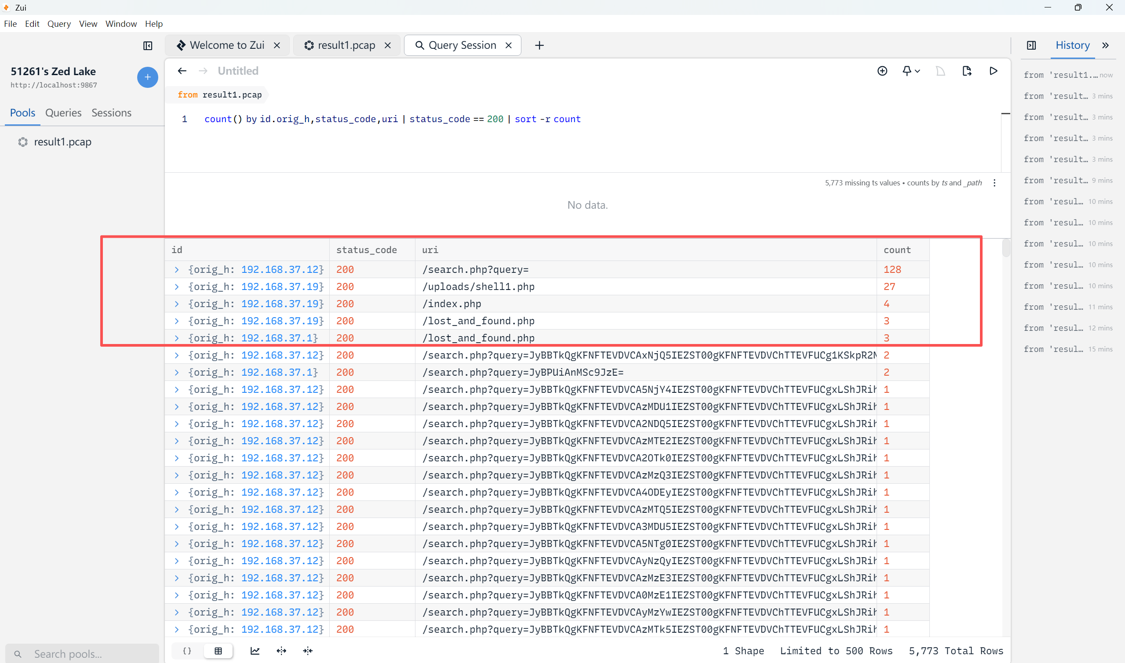Expand the first 192.168.37.12 result row
The width and height of the screenshot is (1125, 663).
(x=177, y=270)
